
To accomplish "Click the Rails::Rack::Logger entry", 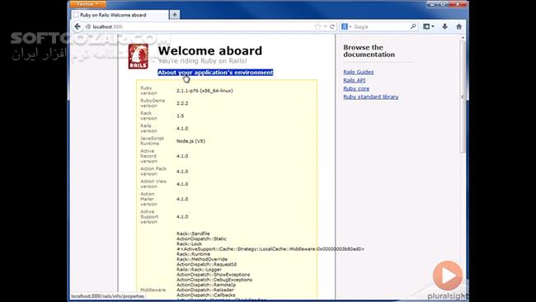I will pos(199,270).
